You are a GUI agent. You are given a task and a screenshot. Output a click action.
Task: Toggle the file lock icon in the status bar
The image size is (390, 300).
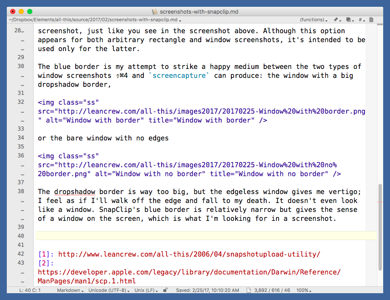point(165,290)
